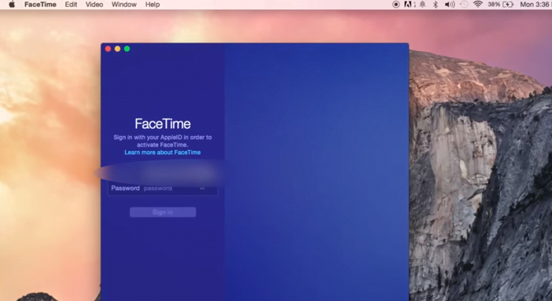Viewport: 552px width, 301px height.
Task: Close the FaceTime window
Action: [108, 49]
